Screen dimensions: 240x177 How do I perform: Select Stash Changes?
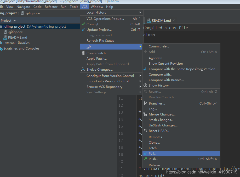click(181, 120)
